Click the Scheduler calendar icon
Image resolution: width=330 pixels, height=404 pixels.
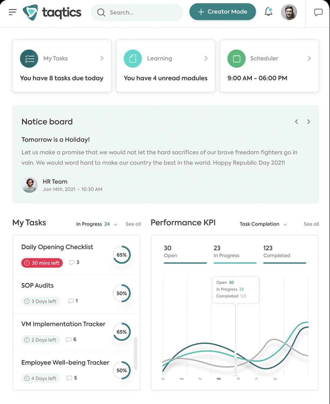click(237, 59)
